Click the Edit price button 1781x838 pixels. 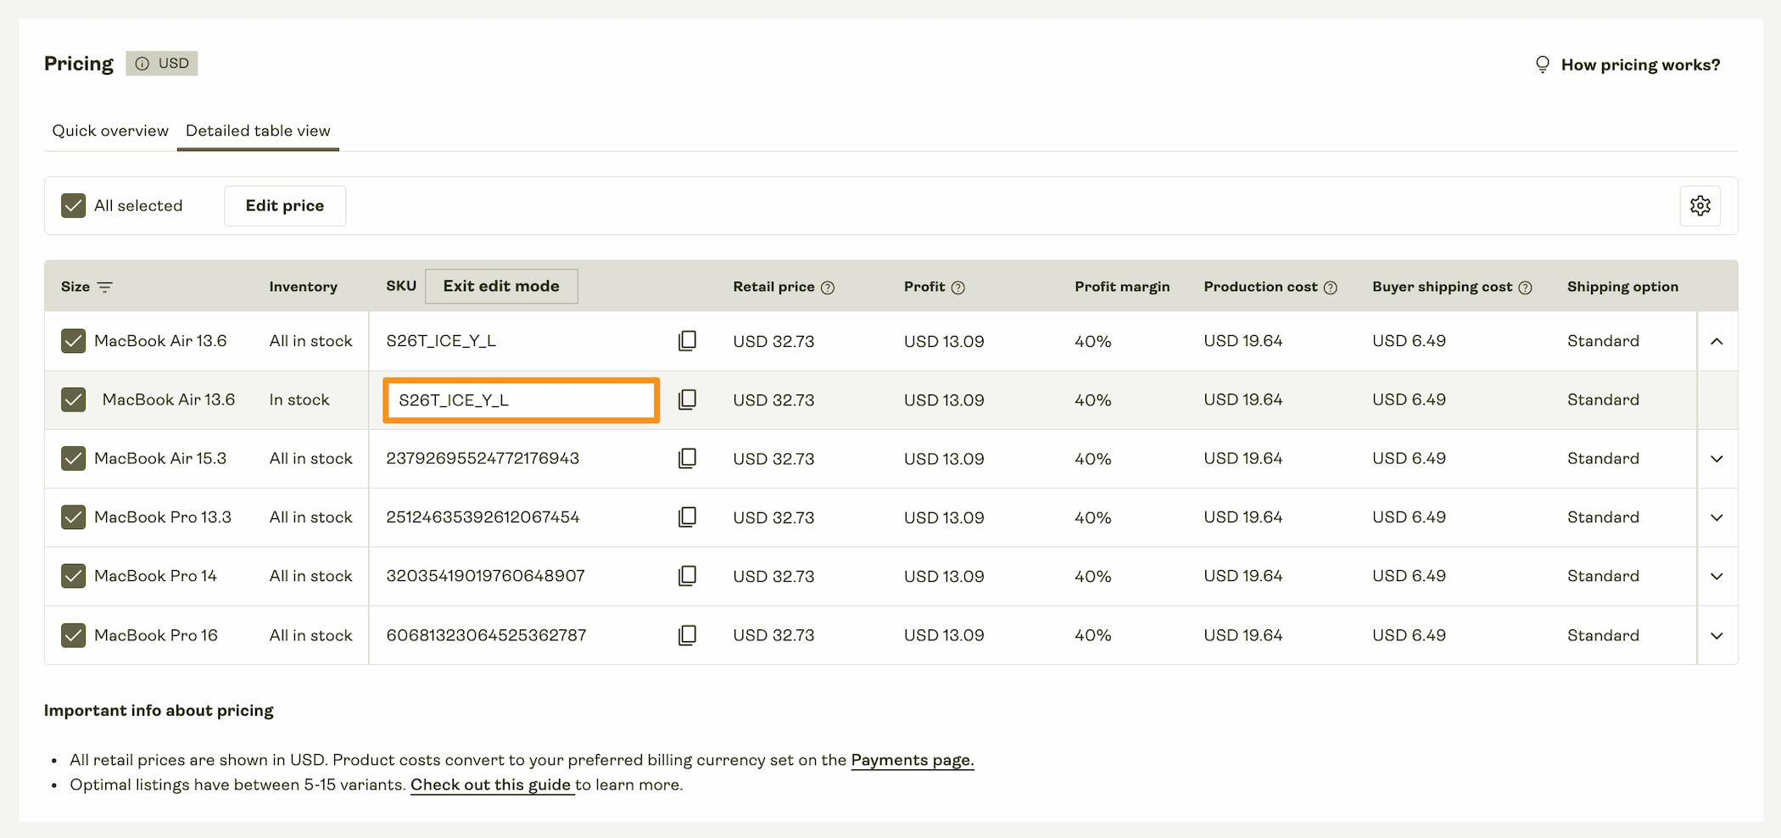pyautogui.click(x=285, y=205)
